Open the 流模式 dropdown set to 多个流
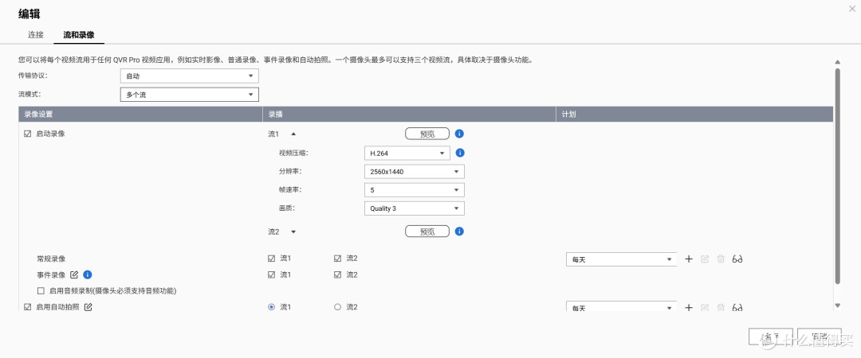This screenshot has height=358, width=861. click(190, 95)
